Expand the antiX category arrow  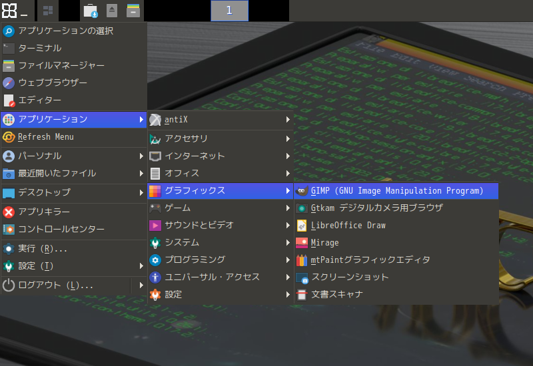click(x=288, y=120)
